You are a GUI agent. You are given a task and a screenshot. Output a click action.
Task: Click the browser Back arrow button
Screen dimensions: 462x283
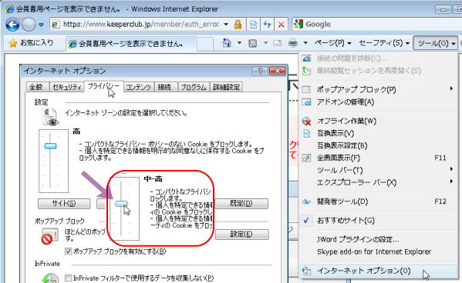[x=12, y=25]
